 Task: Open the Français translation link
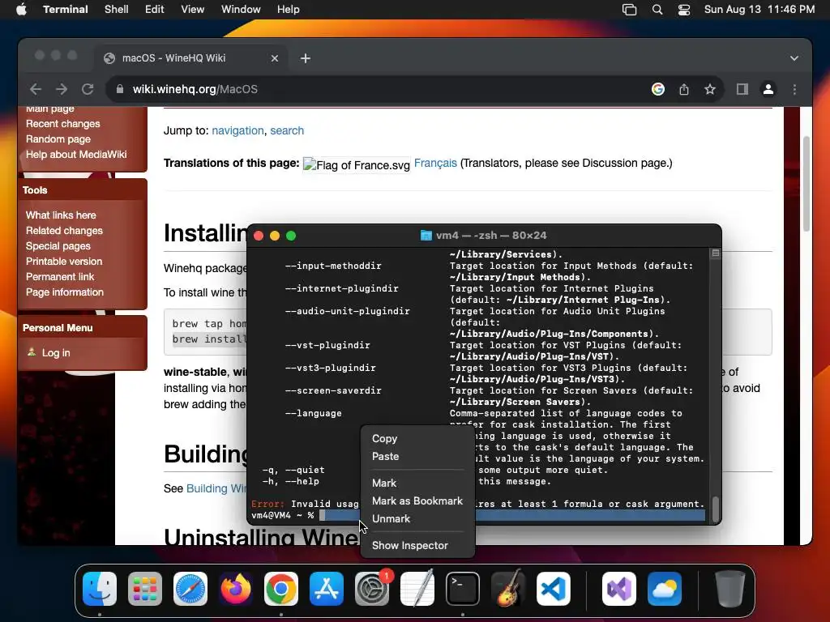pos(435,163)
